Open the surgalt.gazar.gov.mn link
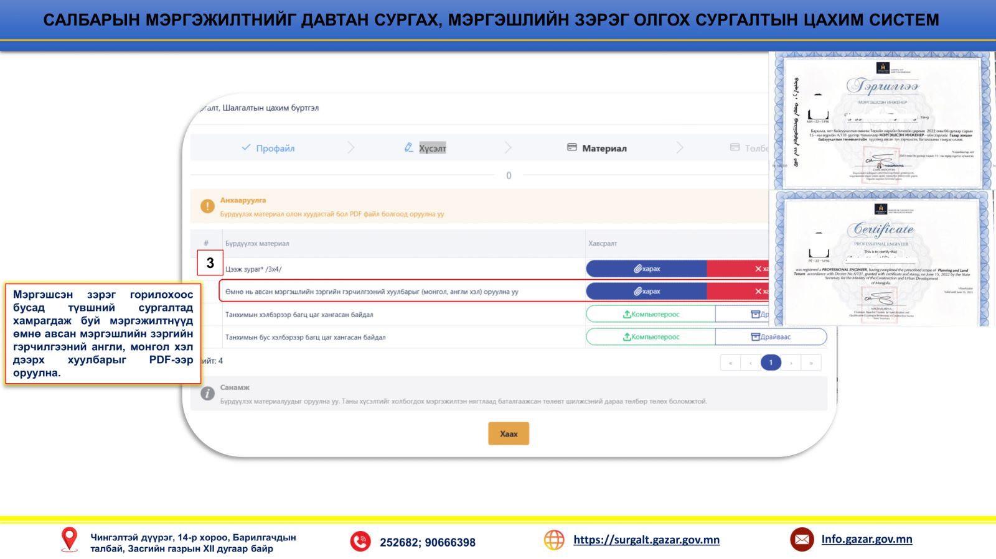996x559 pixels. (646, 539)
